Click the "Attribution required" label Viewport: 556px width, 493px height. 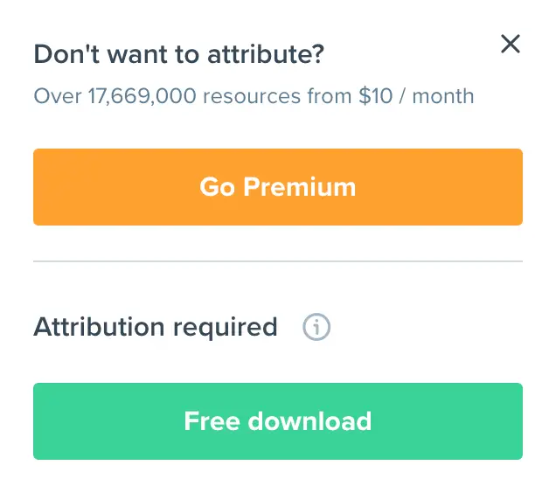(156, 328)
